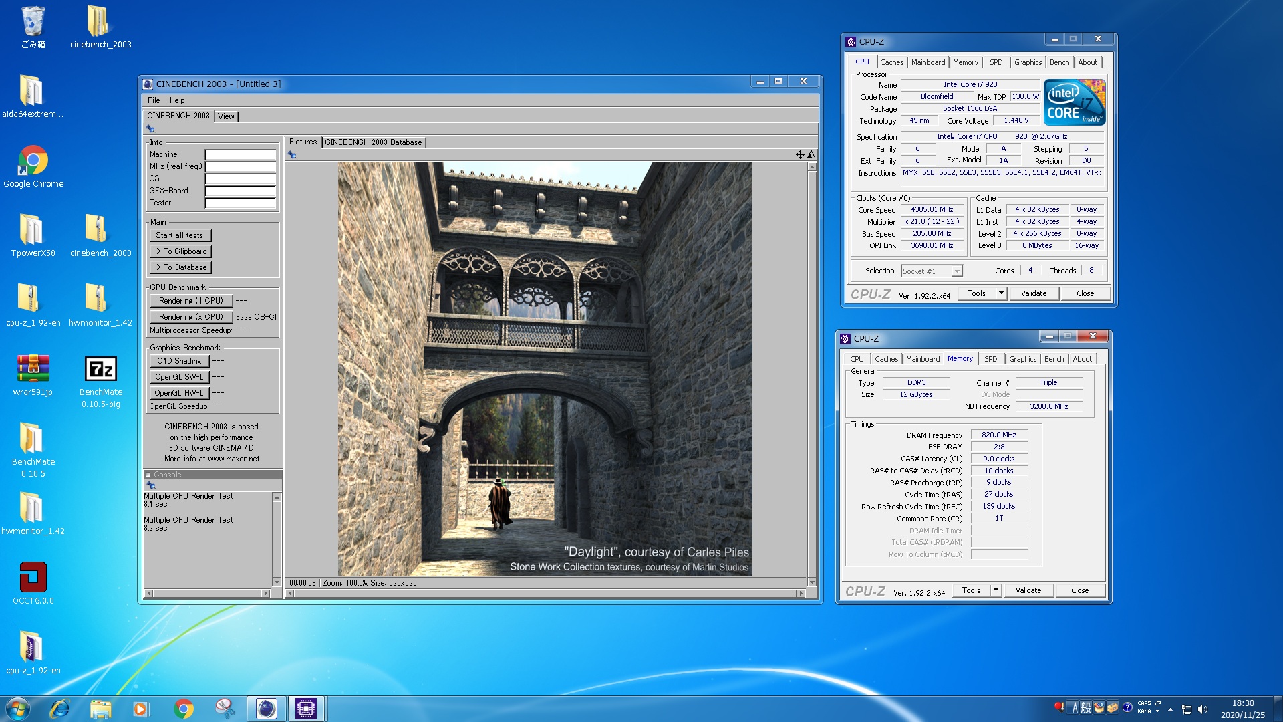Viewport: 1283px width, 722px height.
Task: Launch OCCT6.0.0 desktop icon
Action: (x=33, y=583)
